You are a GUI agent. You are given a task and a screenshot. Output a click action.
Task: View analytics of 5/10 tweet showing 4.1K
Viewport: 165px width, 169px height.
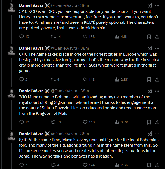[x=117, y=37]
